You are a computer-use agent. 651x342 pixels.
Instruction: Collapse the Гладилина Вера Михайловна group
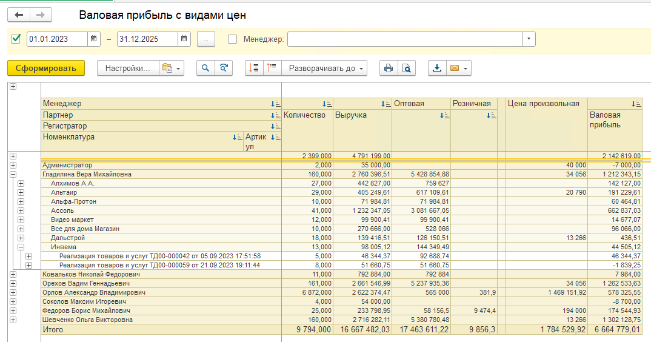(x=13, y=174)
